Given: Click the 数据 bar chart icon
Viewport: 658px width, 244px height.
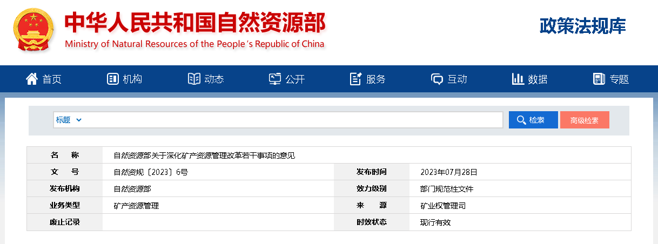Looking at the screenshot, I should point(518,79).
